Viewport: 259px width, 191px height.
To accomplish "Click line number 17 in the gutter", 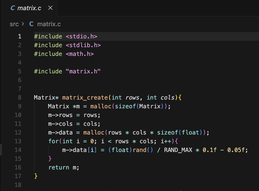I will coord(18,176).
